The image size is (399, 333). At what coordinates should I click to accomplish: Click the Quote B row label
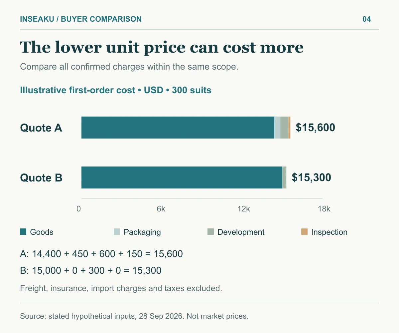tap(41, 177)
